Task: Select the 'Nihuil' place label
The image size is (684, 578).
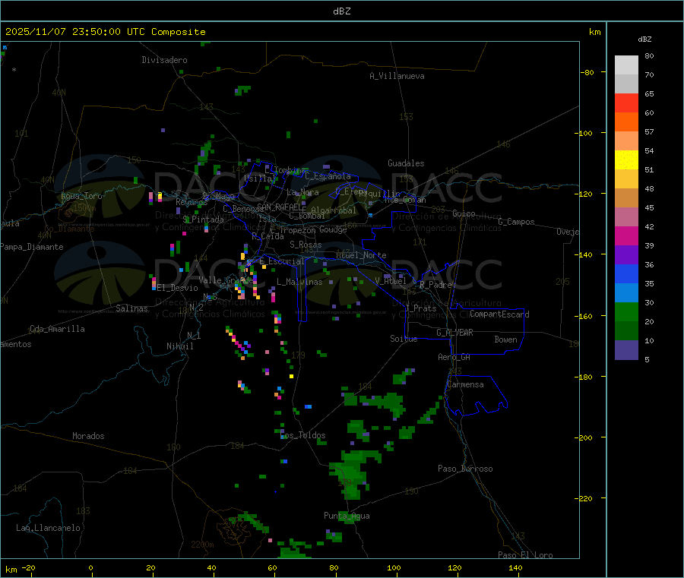Action: [180, 346]
